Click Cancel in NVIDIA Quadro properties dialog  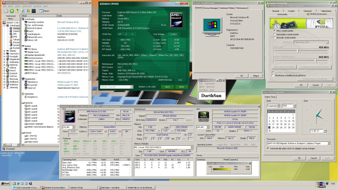(316, 85)
